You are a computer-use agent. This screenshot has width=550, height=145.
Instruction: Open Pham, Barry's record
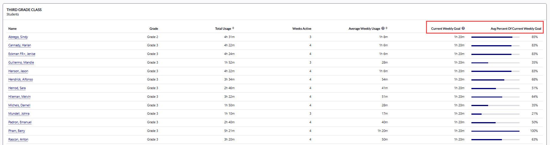(x=16, y=131)
